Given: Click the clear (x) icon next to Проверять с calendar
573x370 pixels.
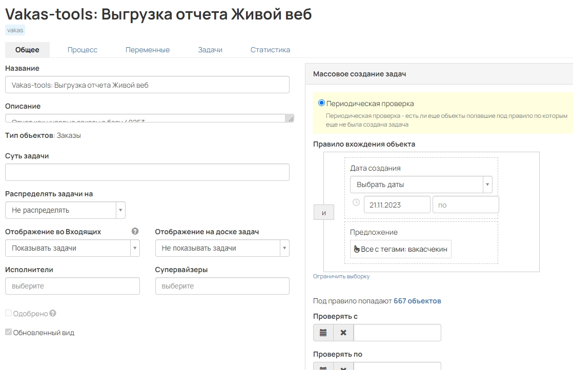Looking at the screenshot, I should pos(342,332).
